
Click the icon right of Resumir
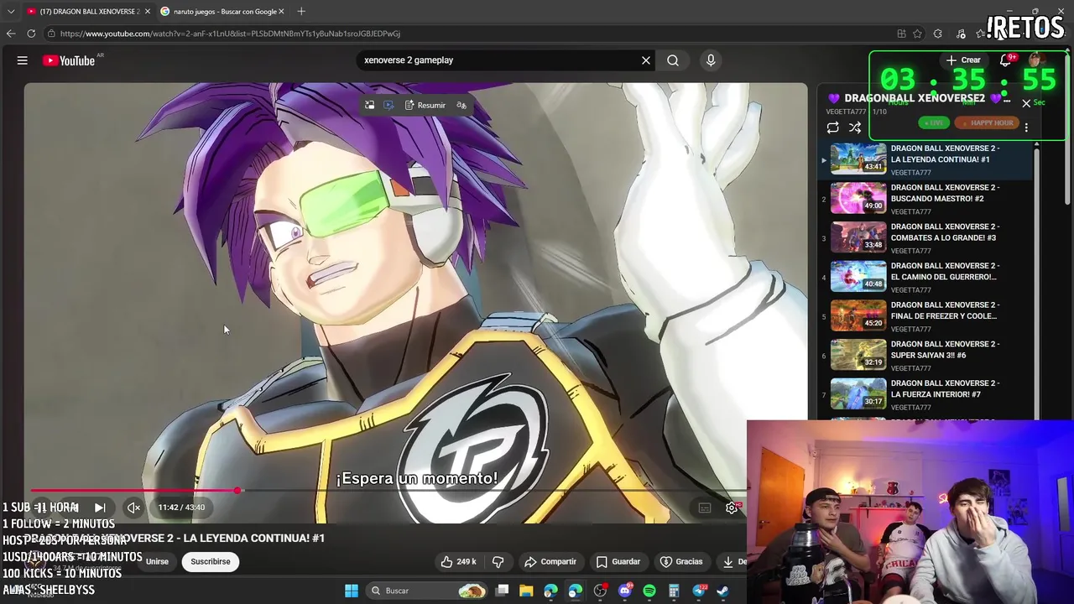pyautogui.click(x=461, y=105)
